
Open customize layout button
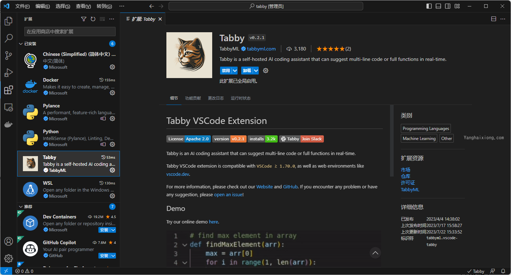coord(457,6)
